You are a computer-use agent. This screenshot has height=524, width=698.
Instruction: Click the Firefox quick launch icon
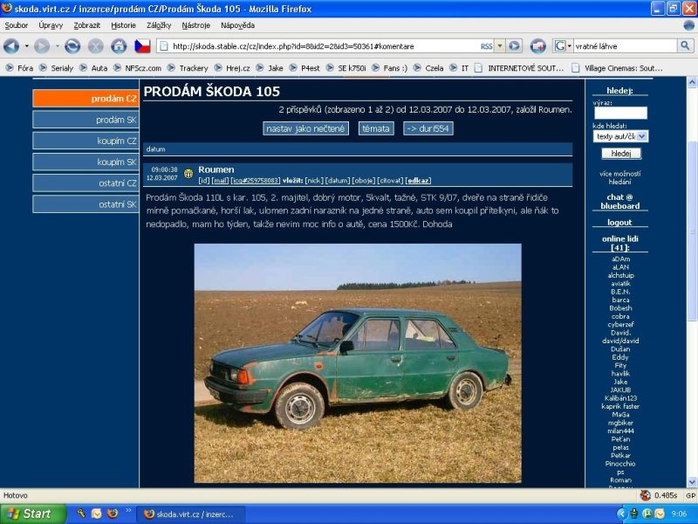tap(113, 514)
